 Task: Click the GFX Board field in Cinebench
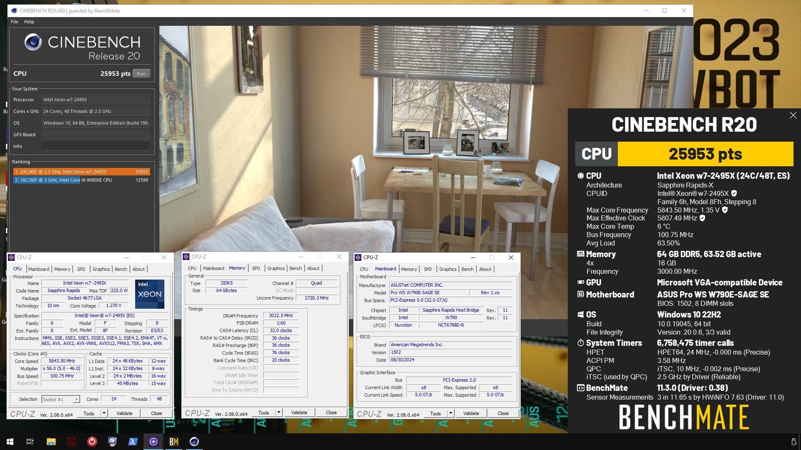pos(96,135)
